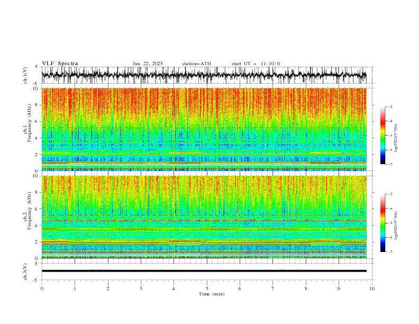Click the ch.1 frequency tick label "2"
Viewport: 419px width, 324px height.
point(37,155)
